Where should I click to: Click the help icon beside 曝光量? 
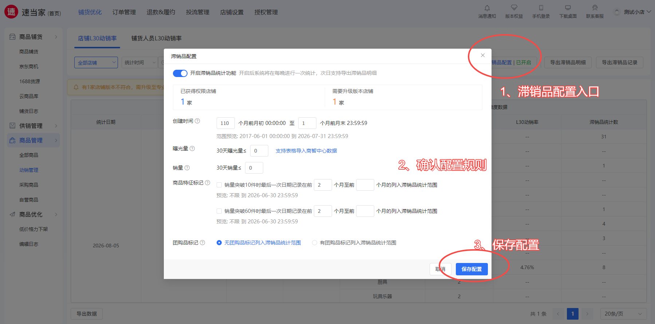(192, 149)
